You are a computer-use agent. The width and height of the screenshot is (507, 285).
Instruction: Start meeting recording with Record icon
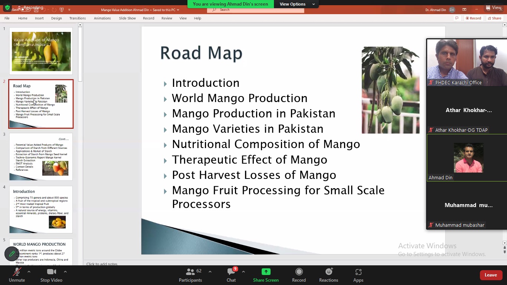click(x=299, y=275)
